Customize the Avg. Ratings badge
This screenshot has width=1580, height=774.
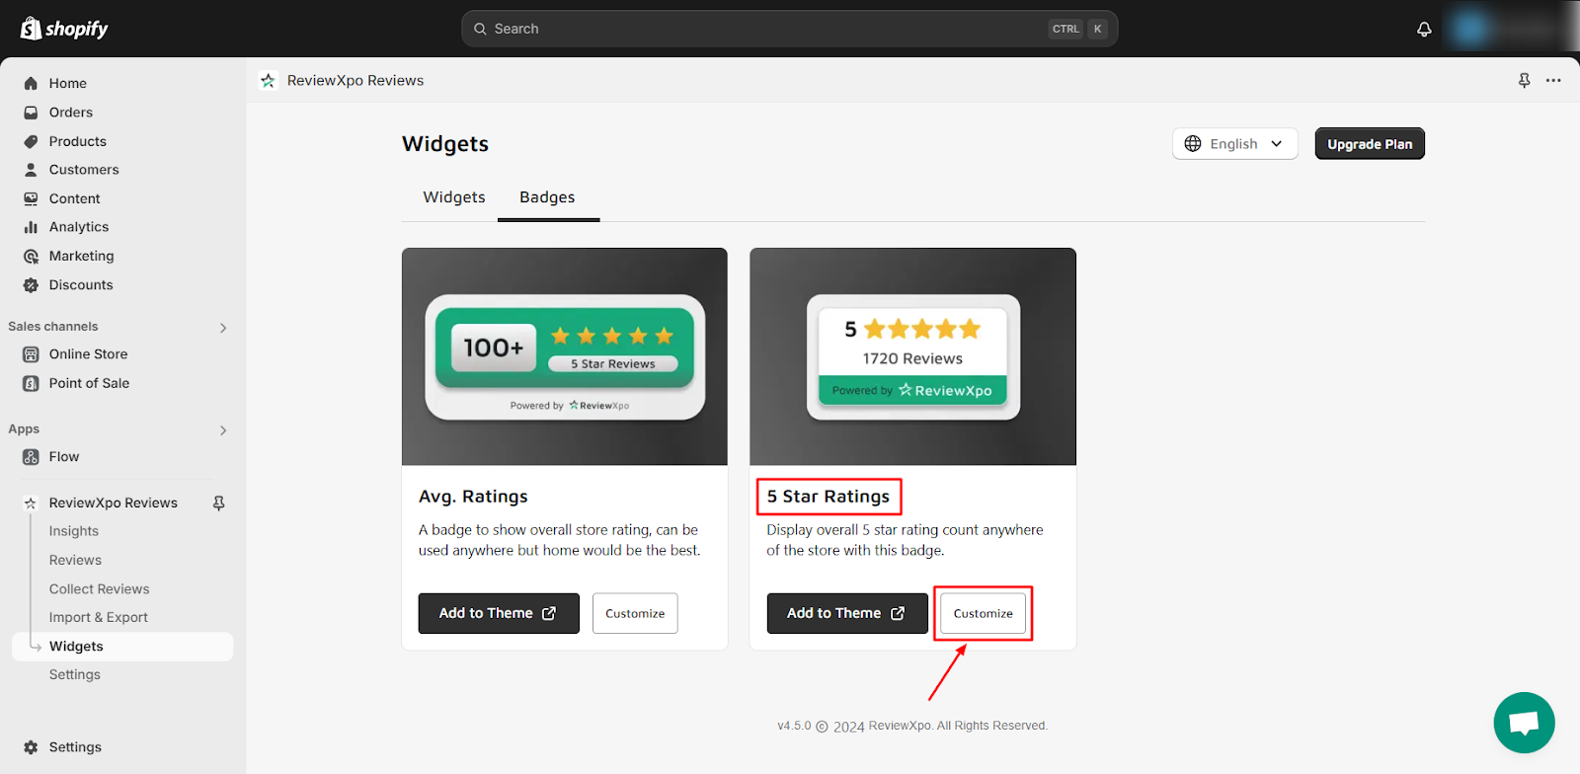(635, 613)
